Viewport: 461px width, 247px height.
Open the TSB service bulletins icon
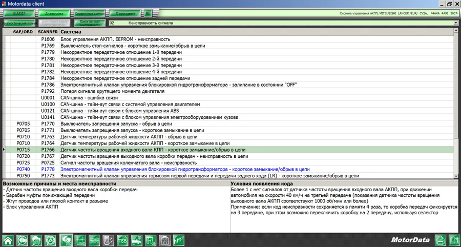[122, 240]
